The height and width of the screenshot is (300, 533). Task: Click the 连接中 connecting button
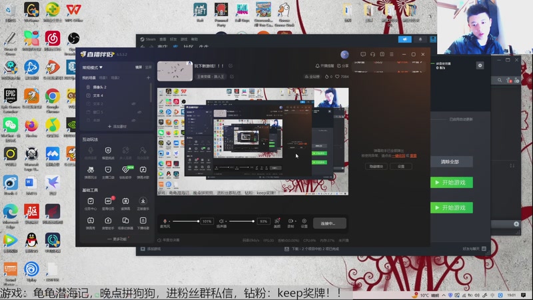pos(329,223)
